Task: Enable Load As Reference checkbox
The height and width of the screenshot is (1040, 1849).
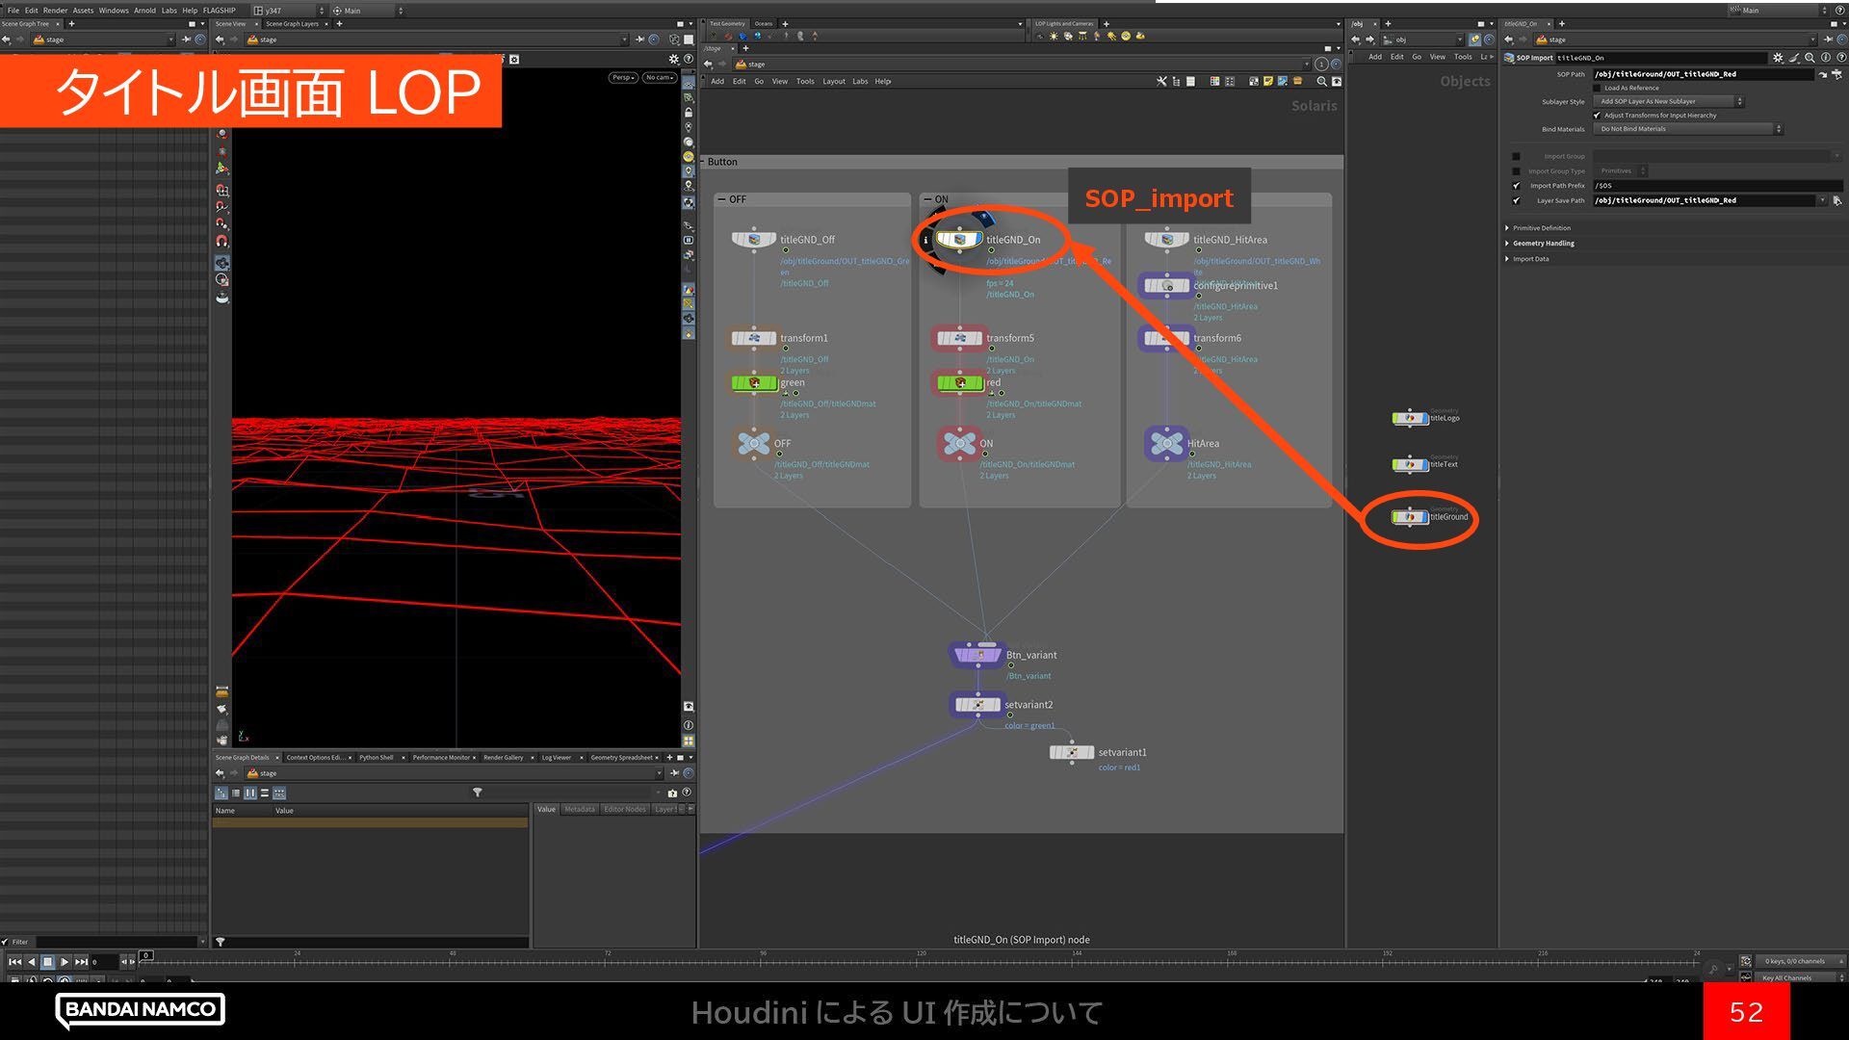Action: (x=1597, y=88)
